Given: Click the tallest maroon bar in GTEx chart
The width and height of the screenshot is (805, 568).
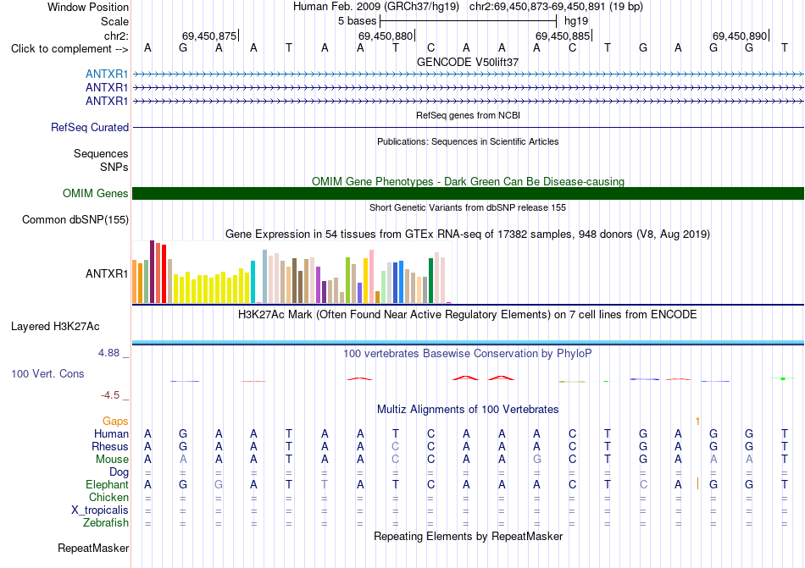Looking at the screenshot, I should pyautogui.click(x=152, y=272).
